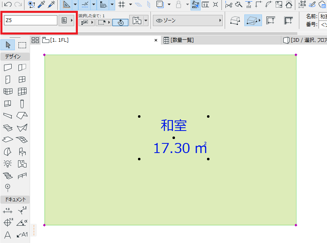Collapse the デザイン toolbox section
The image size is (327, 243).
[15, 56]
